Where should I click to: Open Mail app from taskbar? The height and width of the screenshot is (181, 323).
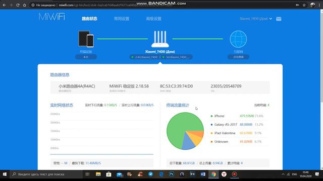(x=120, y=174)
